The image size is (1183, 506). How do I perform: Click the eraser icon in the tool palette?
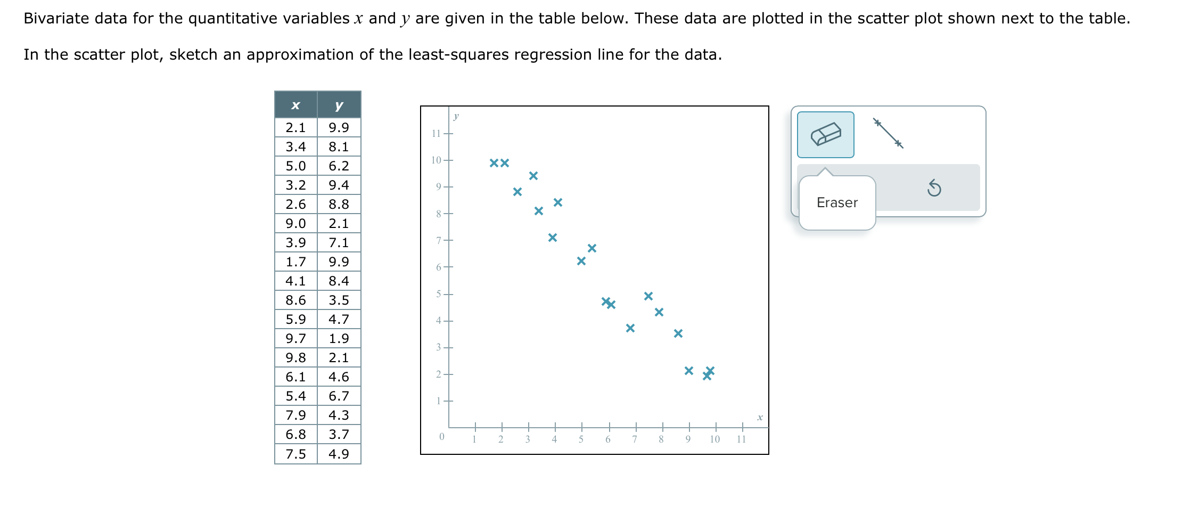click(826, 134)
